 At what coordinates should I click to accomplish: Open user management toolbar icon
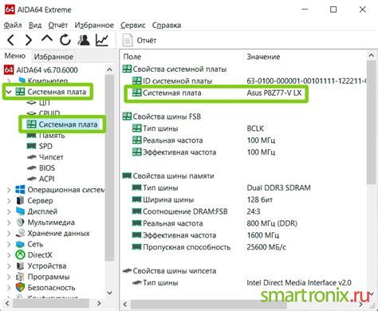[84, 40]
